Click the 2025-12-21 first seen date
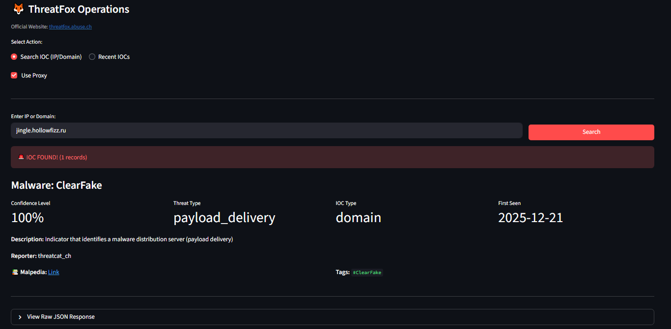The image size is (671, 329). (x=531, y=218)
